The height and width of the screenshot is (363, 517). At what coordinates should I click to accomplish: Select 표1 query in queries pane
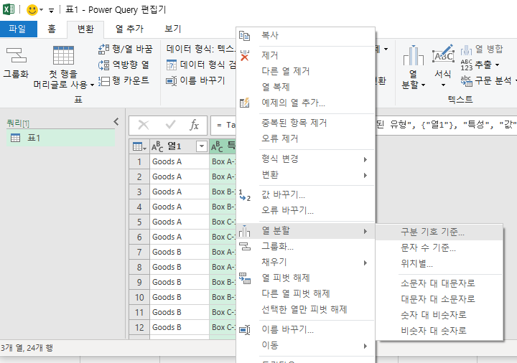pos(60,138)
